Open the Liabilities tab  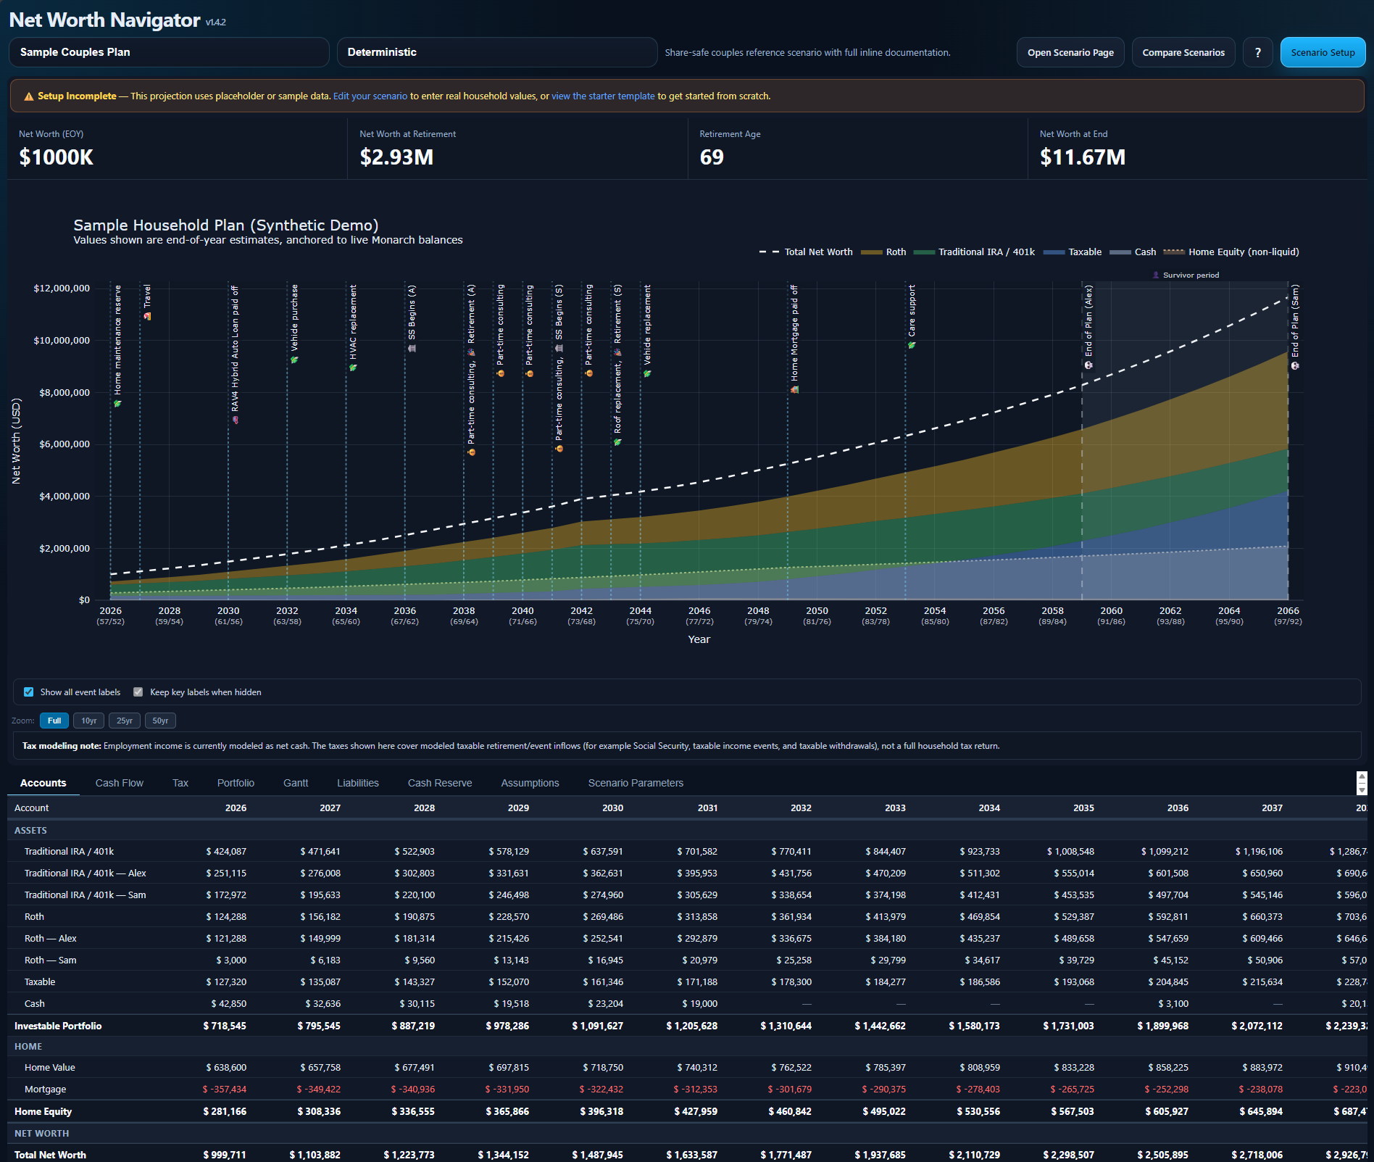pyautogui.click(x=358, y=783)
